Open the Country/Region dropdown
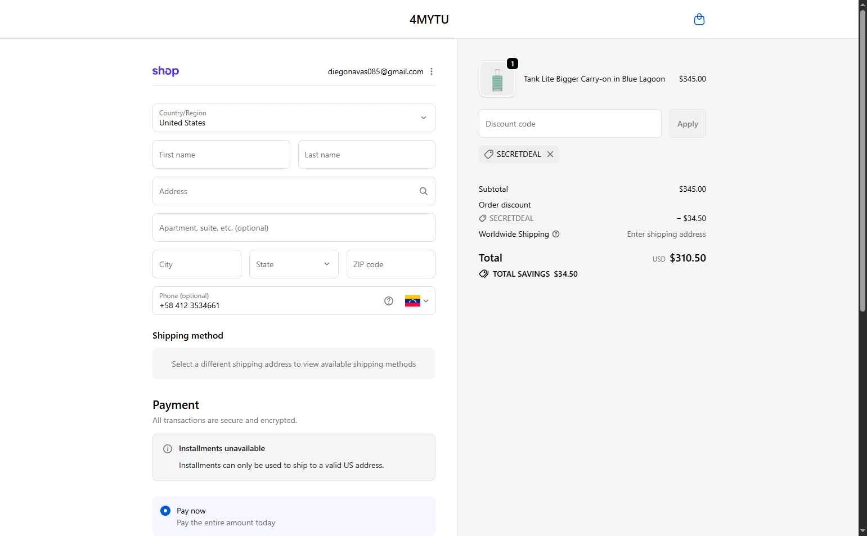This screenshot has height=536, width=867. coord(294,118)
